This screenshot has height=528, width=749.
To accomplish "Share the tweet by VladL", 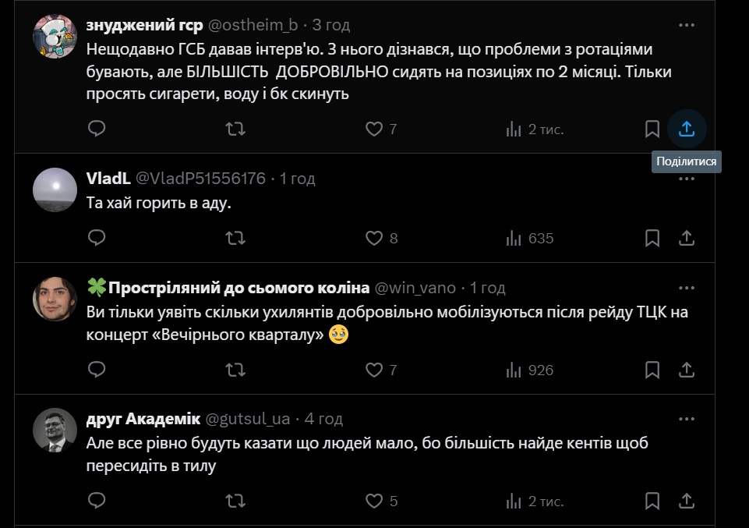I will pos(687,238).
